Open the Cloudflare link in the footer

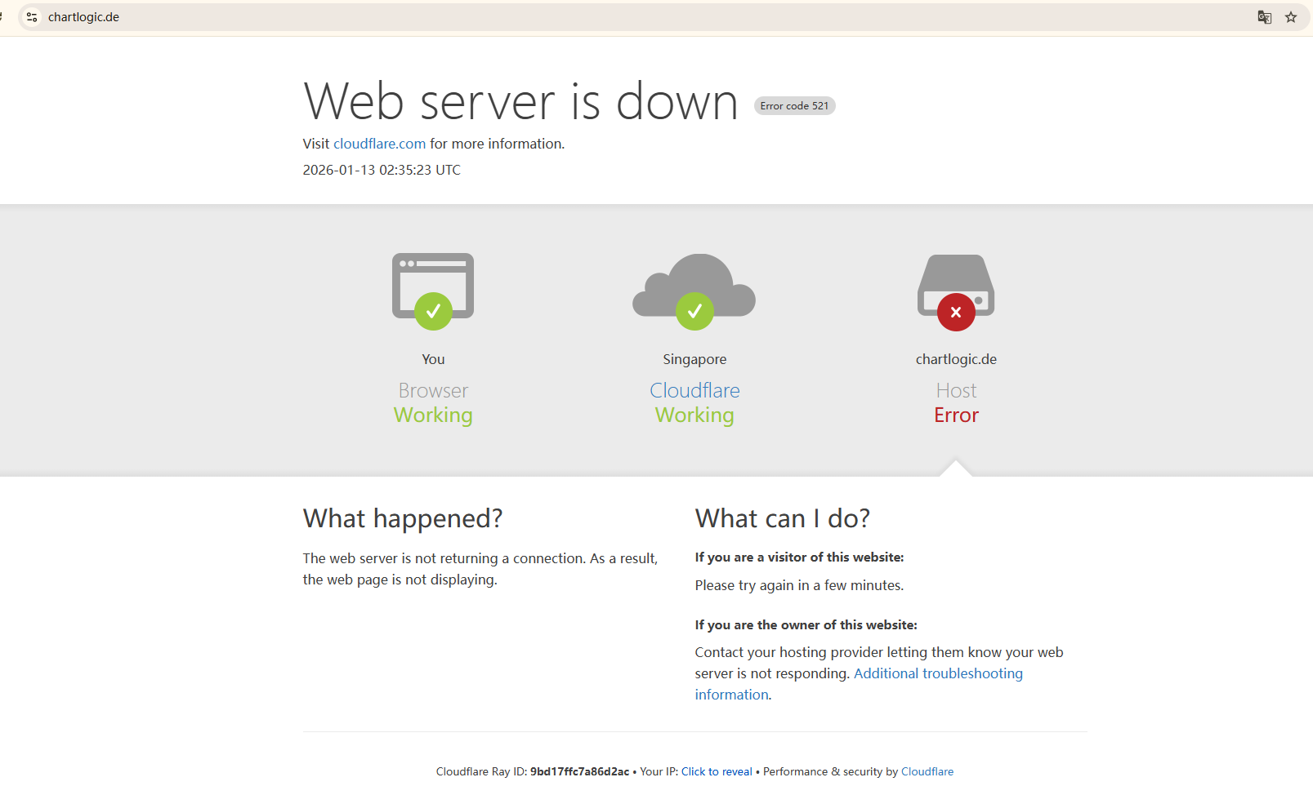pyautogui.click(x=927, y=771)
